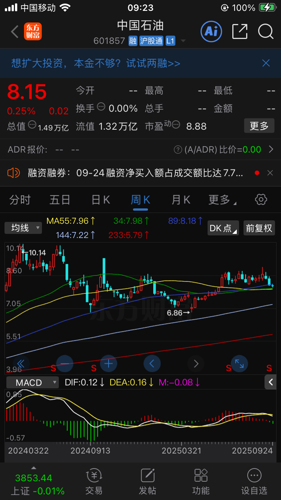Tap the MA55:7.96 value

(71, 221)
